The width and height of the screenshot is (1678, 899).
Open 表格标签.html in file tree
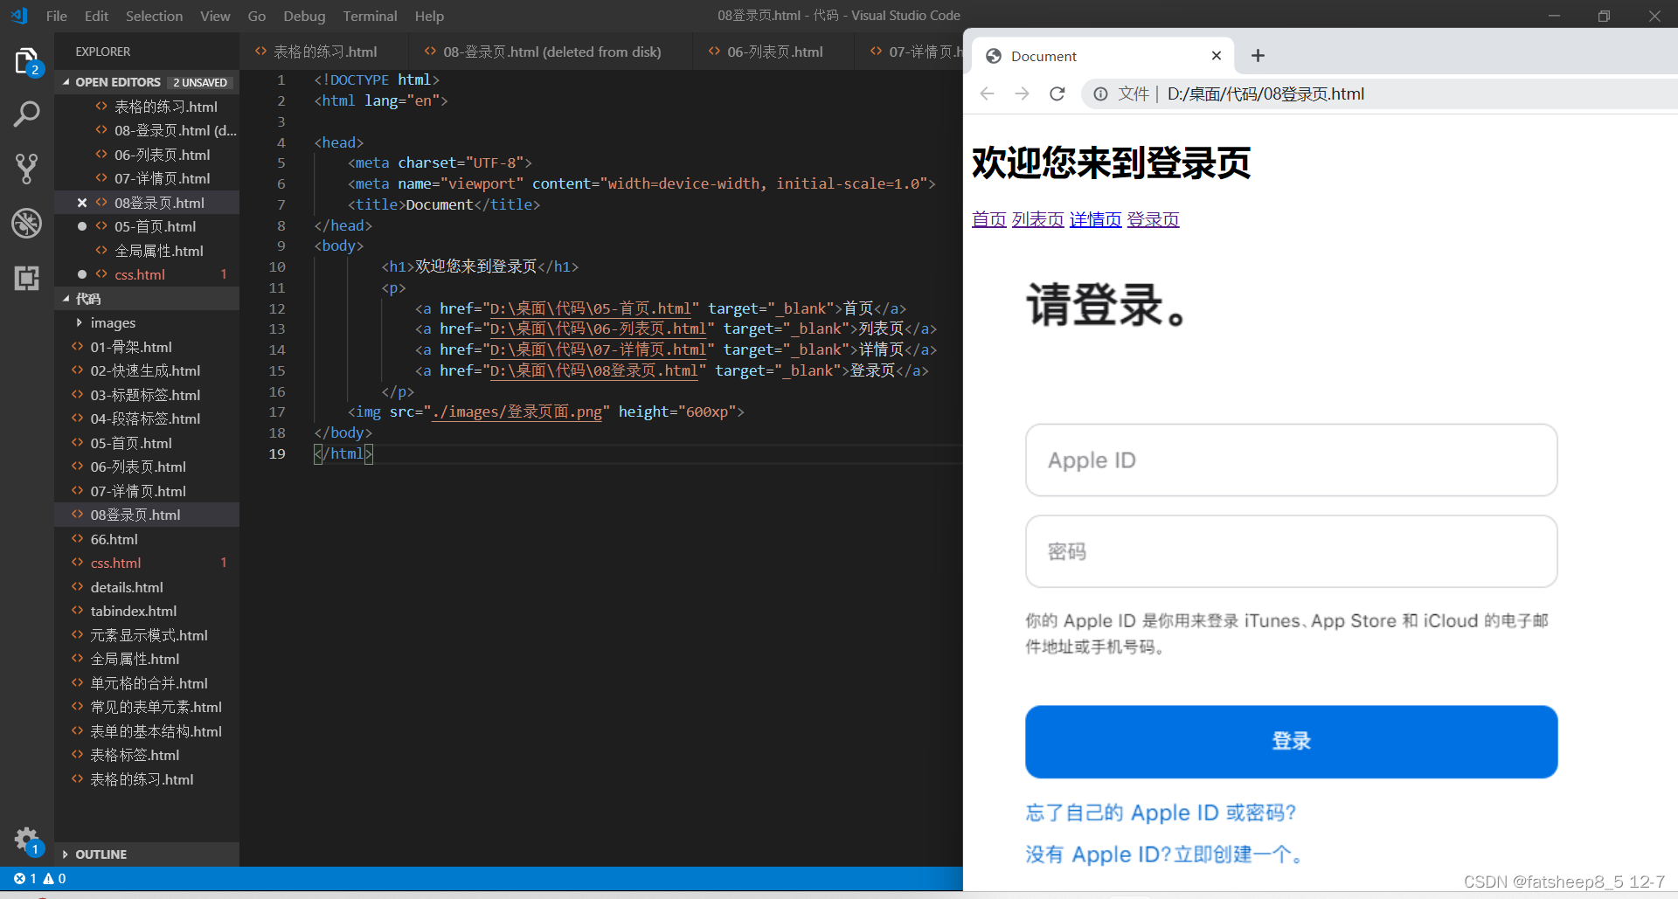pos(135,755)
